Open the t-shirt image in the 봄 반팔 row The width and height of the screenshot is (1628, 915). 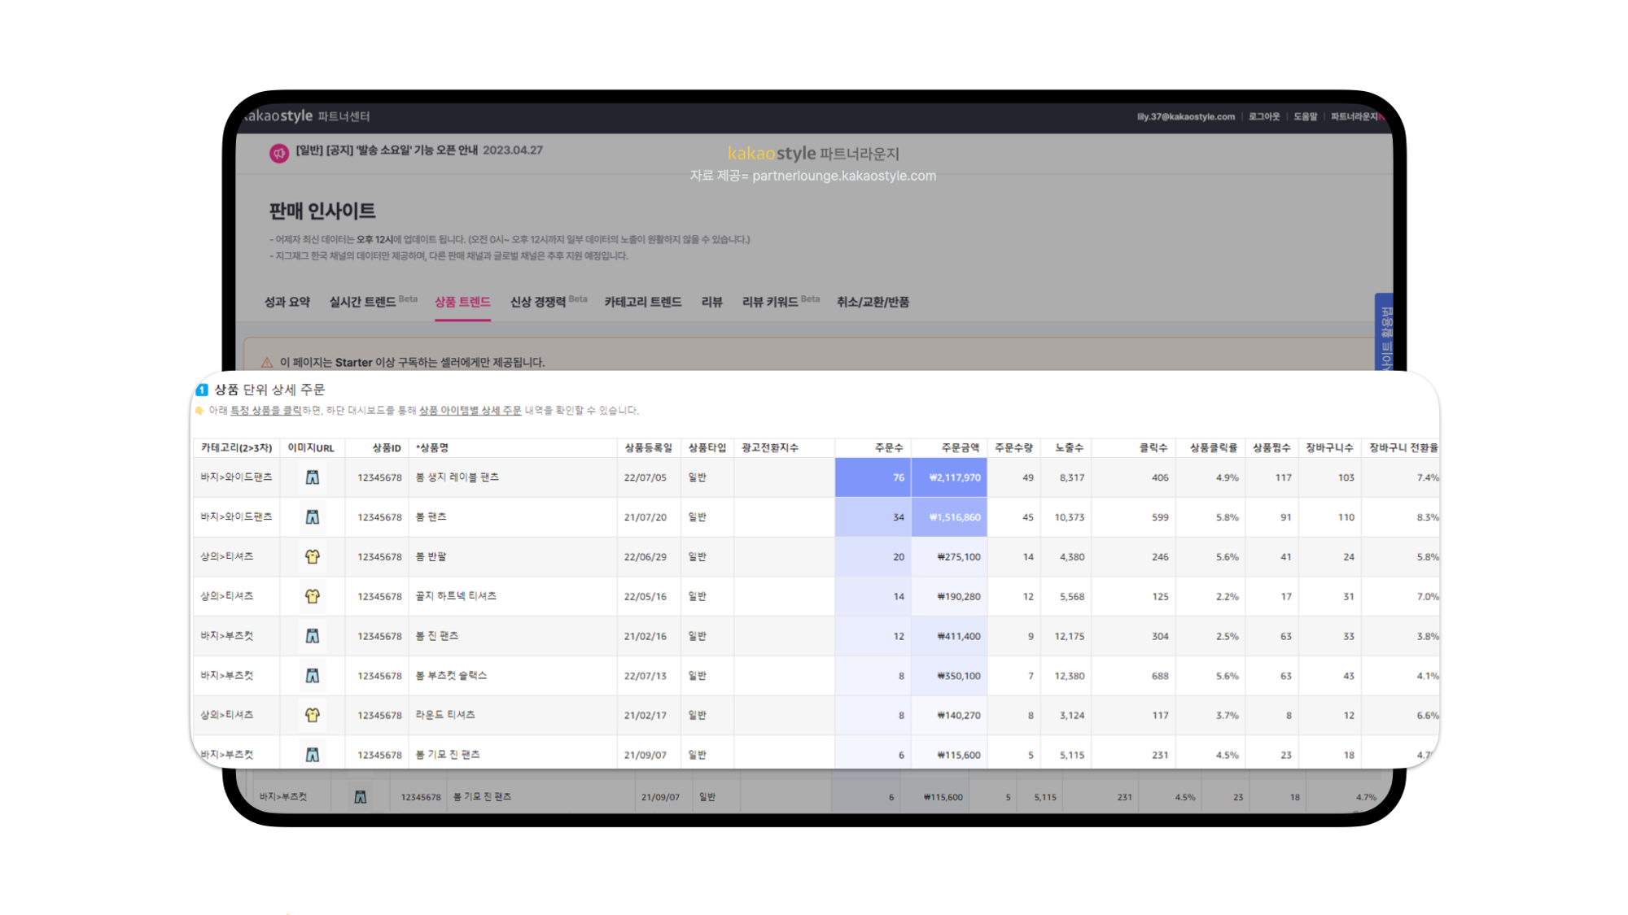pos(313,557)
